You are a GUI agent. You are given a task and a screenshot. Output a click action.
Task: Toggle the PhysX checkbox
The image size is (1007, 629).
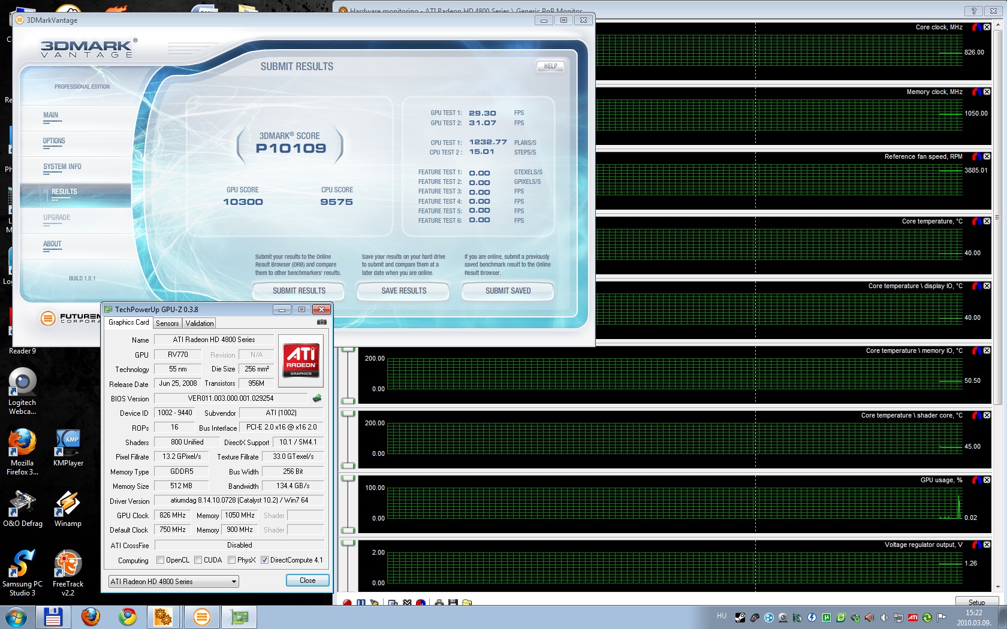pos(231,560)
